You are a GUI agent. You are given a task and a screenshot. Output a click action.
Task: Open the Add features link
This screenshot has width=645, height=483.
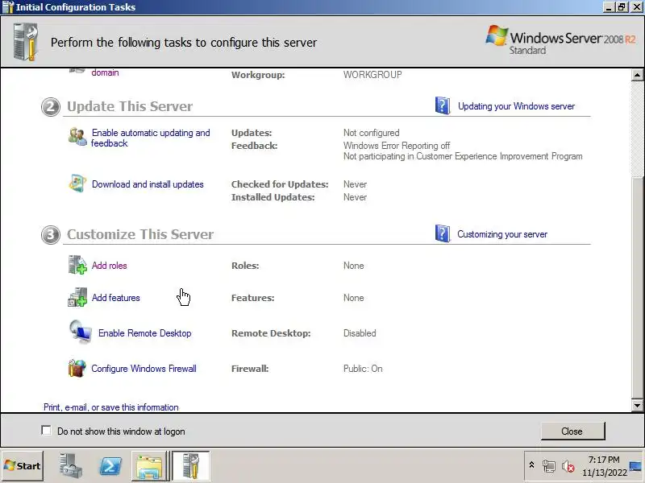tap(115, 297)
